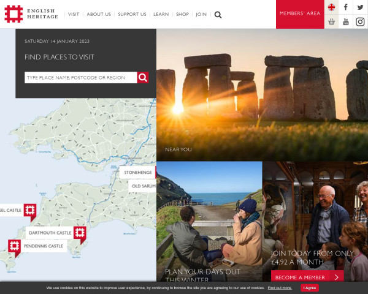Click the Pendennis Castle label
Viewport: 368px width, 294px height.
point(44,246)
